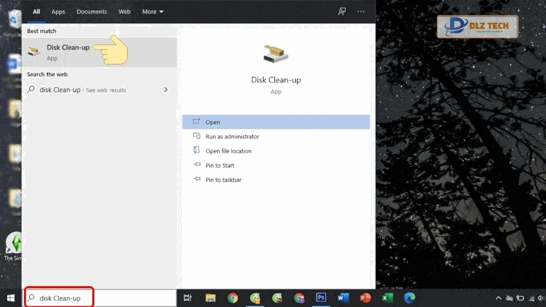Click the Windows Start button
The width and height of the screenshot is (546, 307).
[x=10, y=298]
